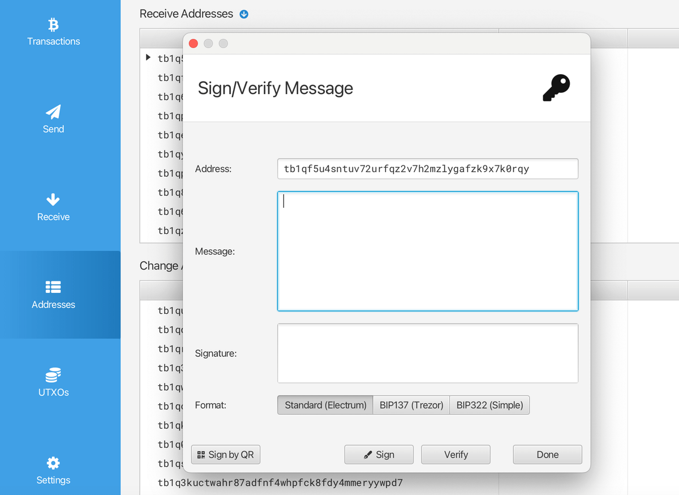Click the blue arrow beside Receive Addresses
Viewport: 679px width, 495px height.
[x=244, y=14]
